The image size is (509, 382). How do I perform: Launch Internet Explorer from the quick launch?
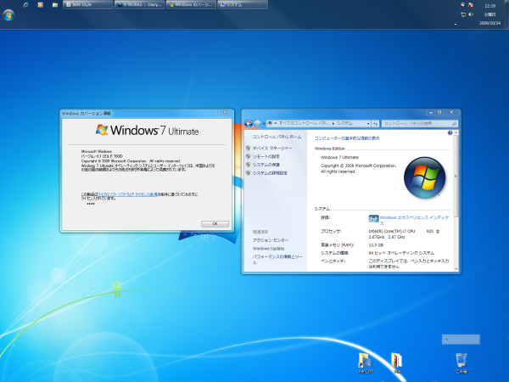point(25,5)
